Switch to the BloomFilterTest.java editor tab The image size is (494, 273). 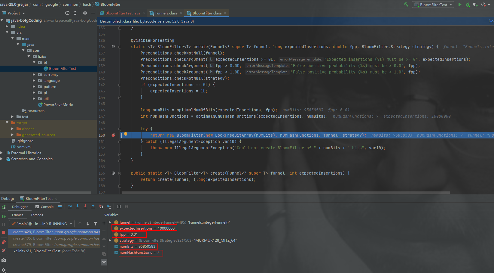(123, 13)
